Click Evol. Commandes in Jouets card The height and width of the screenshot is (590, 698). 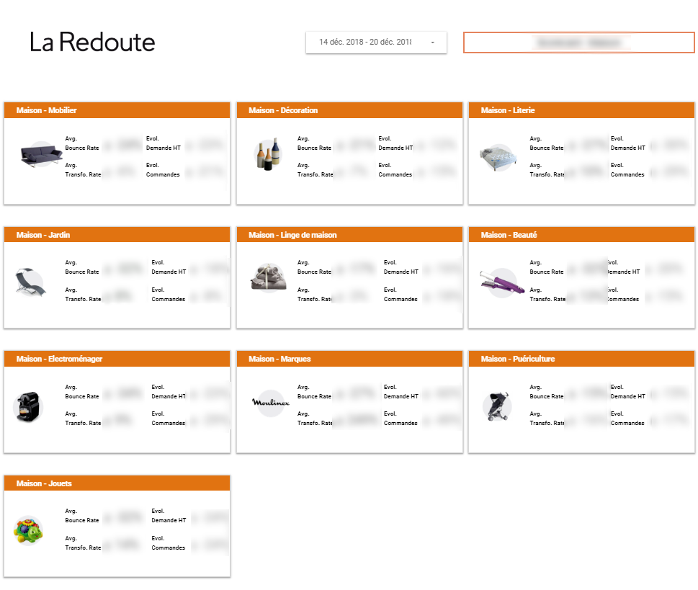pyautogui.click(x=169, y=543)
